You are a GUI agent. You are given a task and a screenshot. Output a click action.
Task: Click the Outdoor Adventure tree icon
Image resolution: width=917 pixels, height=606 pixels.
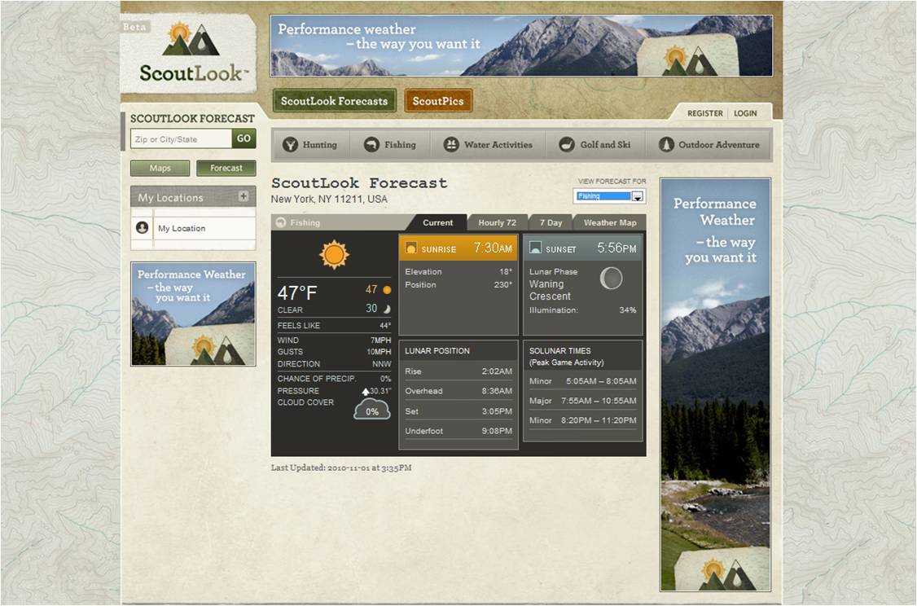[666, 144]
